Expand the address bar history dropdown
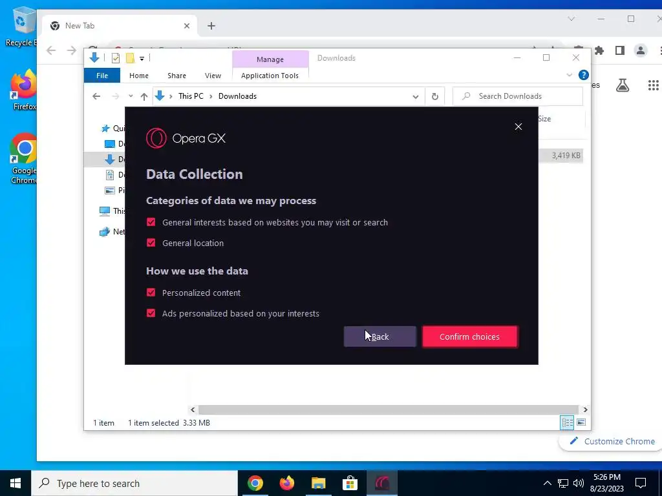662x496 pixels. click(416, 97)
